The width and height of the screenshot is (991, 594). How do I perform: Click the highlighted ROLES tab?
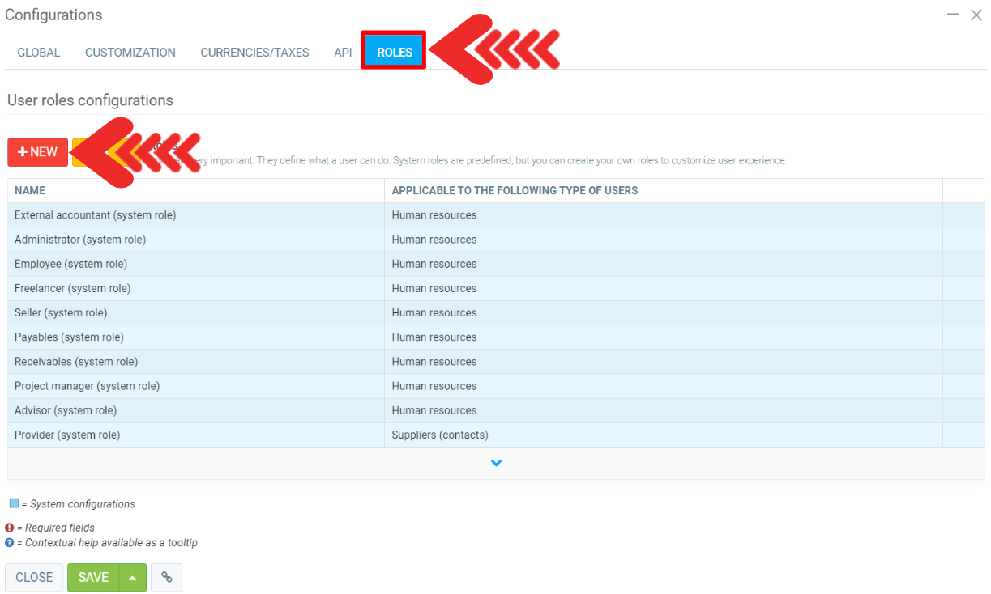[x=395, y=53]
